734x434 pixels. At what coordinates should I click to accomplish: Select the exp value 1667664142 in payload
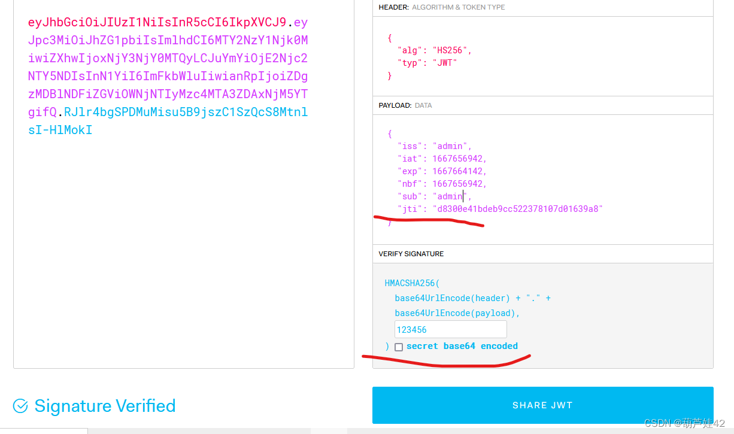458,171
